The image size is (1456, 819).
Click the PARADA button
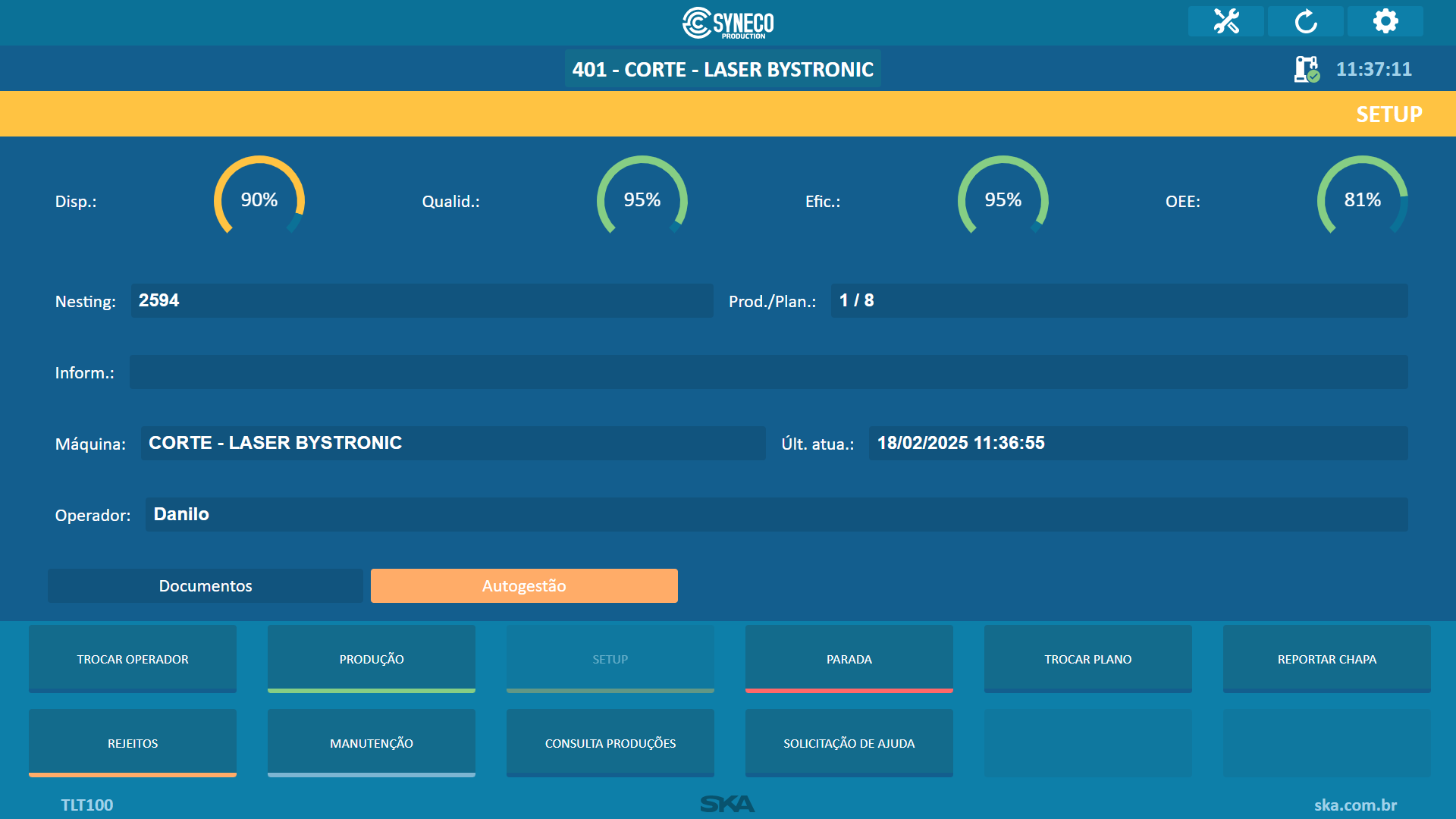849,659
